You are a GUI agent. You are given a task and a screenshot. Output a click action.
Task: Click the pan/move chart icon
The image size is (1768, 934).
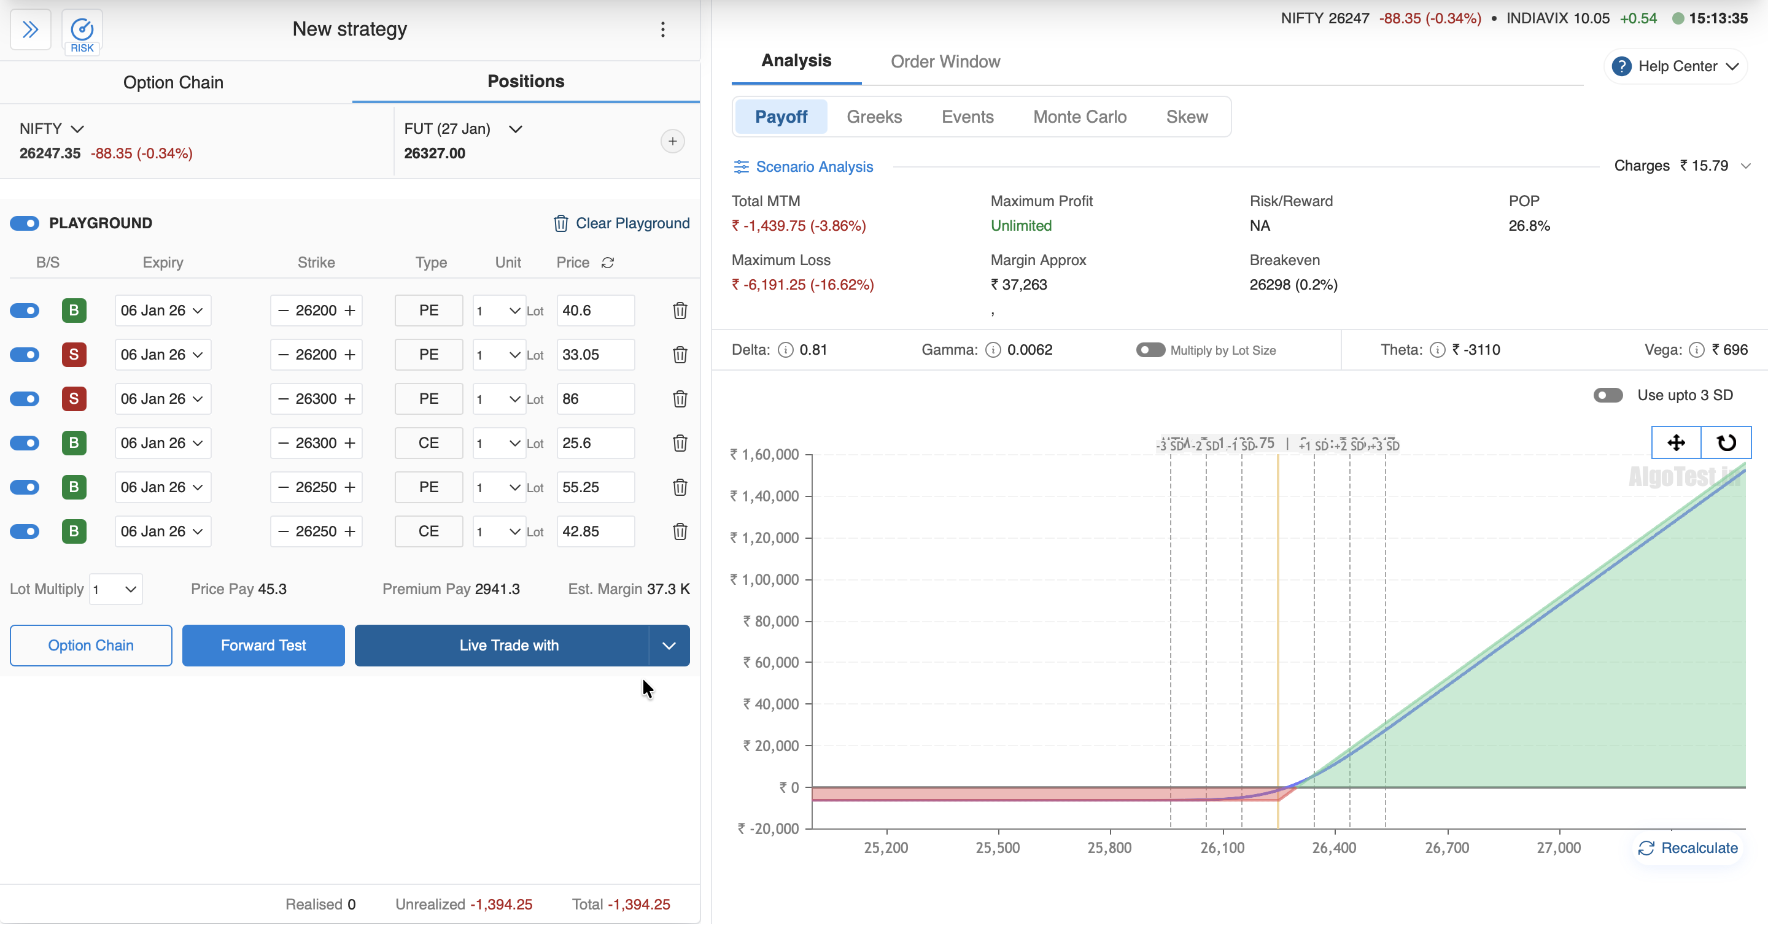tap(1675, 442)
